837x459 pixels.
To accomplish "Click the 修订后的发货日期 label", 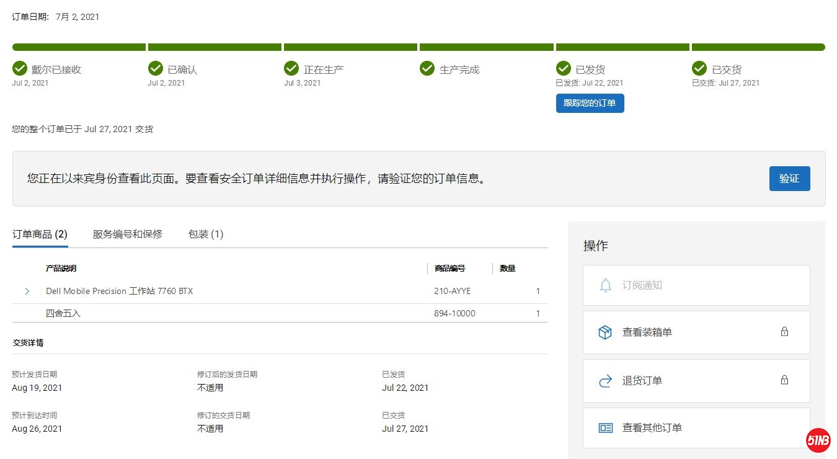I will pos(227,375).
